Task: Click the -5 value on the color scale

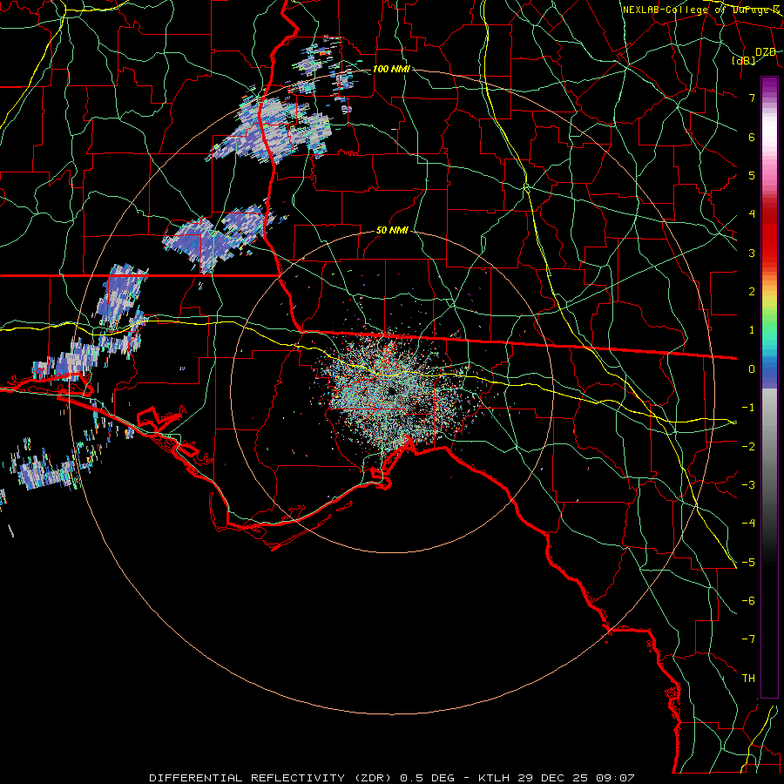Action: point(748,563)
